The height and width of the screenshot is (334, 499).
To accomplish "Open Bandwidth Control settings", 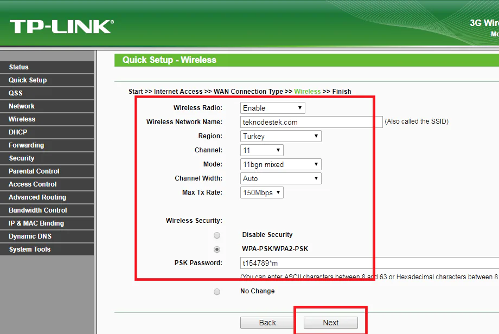I will click(47, 210).
